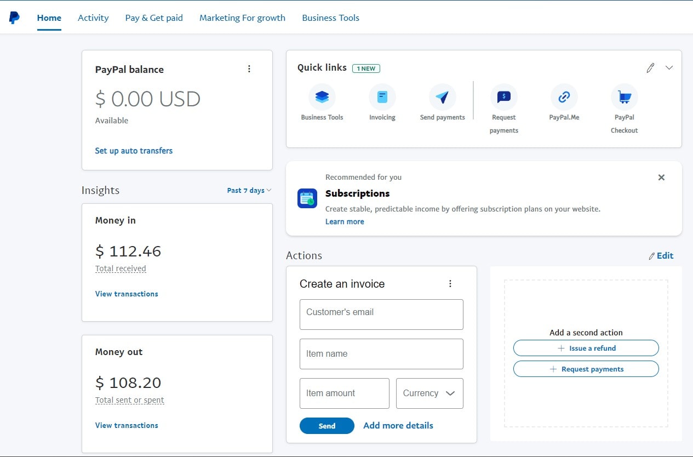The height and width of the screenshot is (457, 693).
Task: Switch to the Activity tab
Action: [93, 18]
